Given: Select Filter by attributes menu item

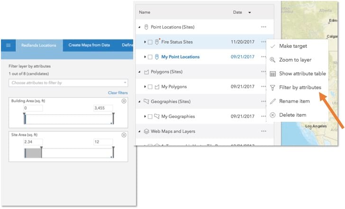Looking at the screenshot, I should 300,87.
